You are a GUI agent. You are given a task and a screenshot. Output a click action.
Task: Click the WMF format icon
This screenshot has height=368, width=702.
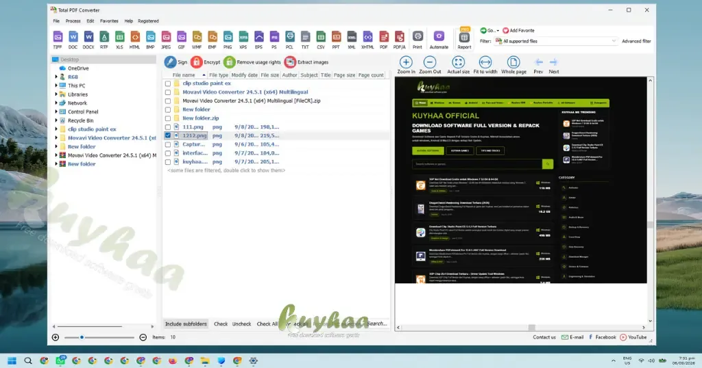pos(197,37)
